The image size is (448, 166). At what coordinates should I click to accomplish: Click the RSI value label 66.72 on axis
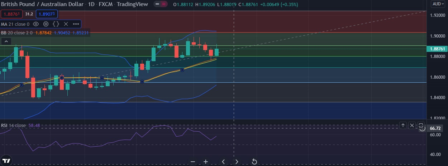pos(435,128)
